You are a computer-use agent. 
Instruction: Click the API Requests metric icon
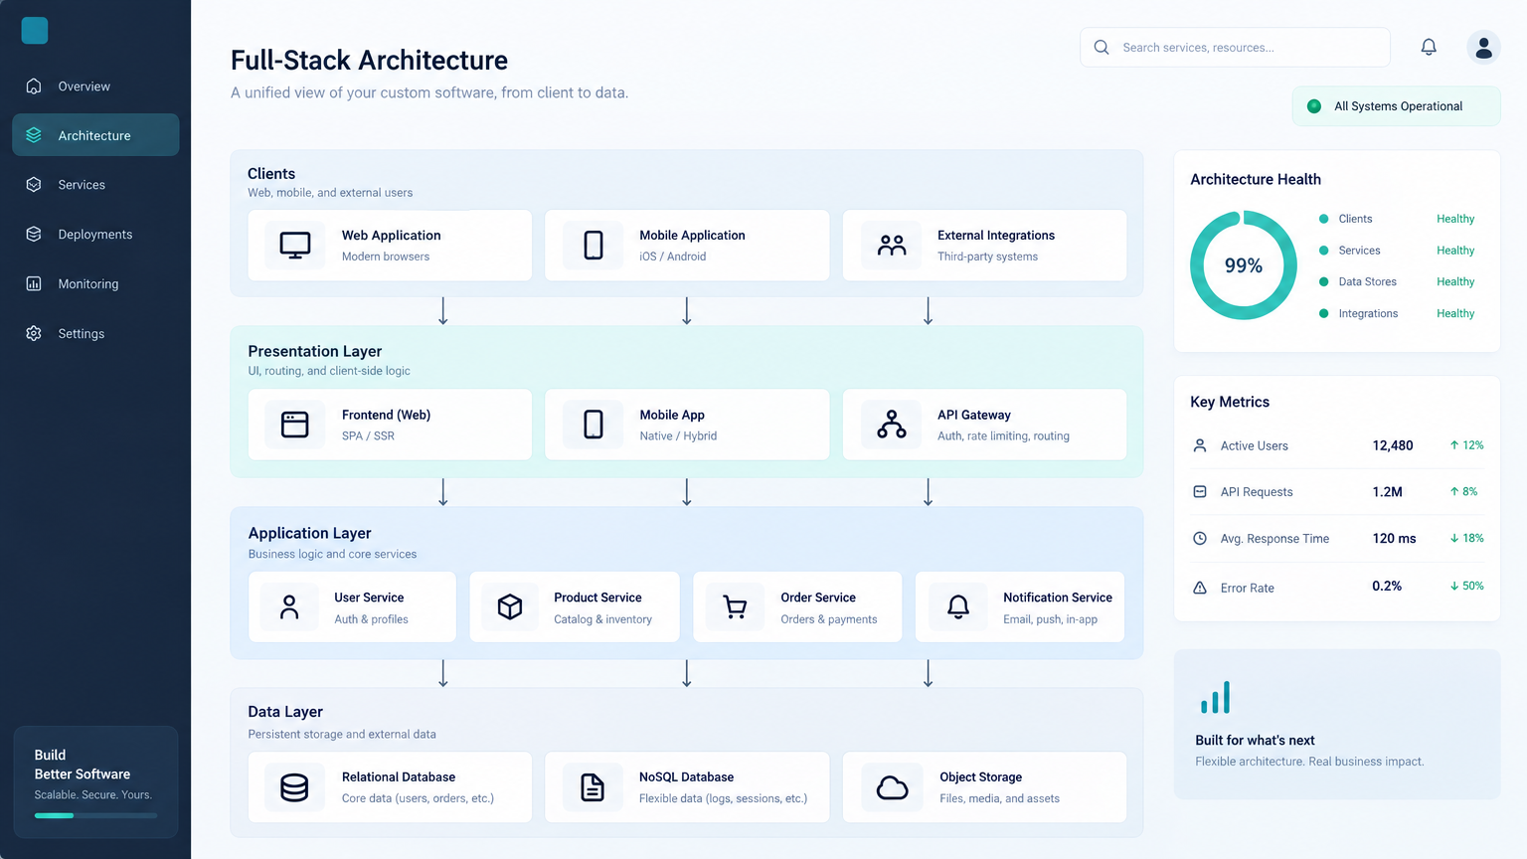[x=1200, y=492]
